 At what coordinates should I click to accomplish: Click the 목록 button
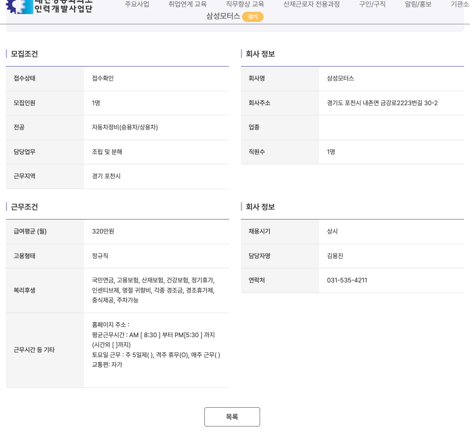point(232,417)
